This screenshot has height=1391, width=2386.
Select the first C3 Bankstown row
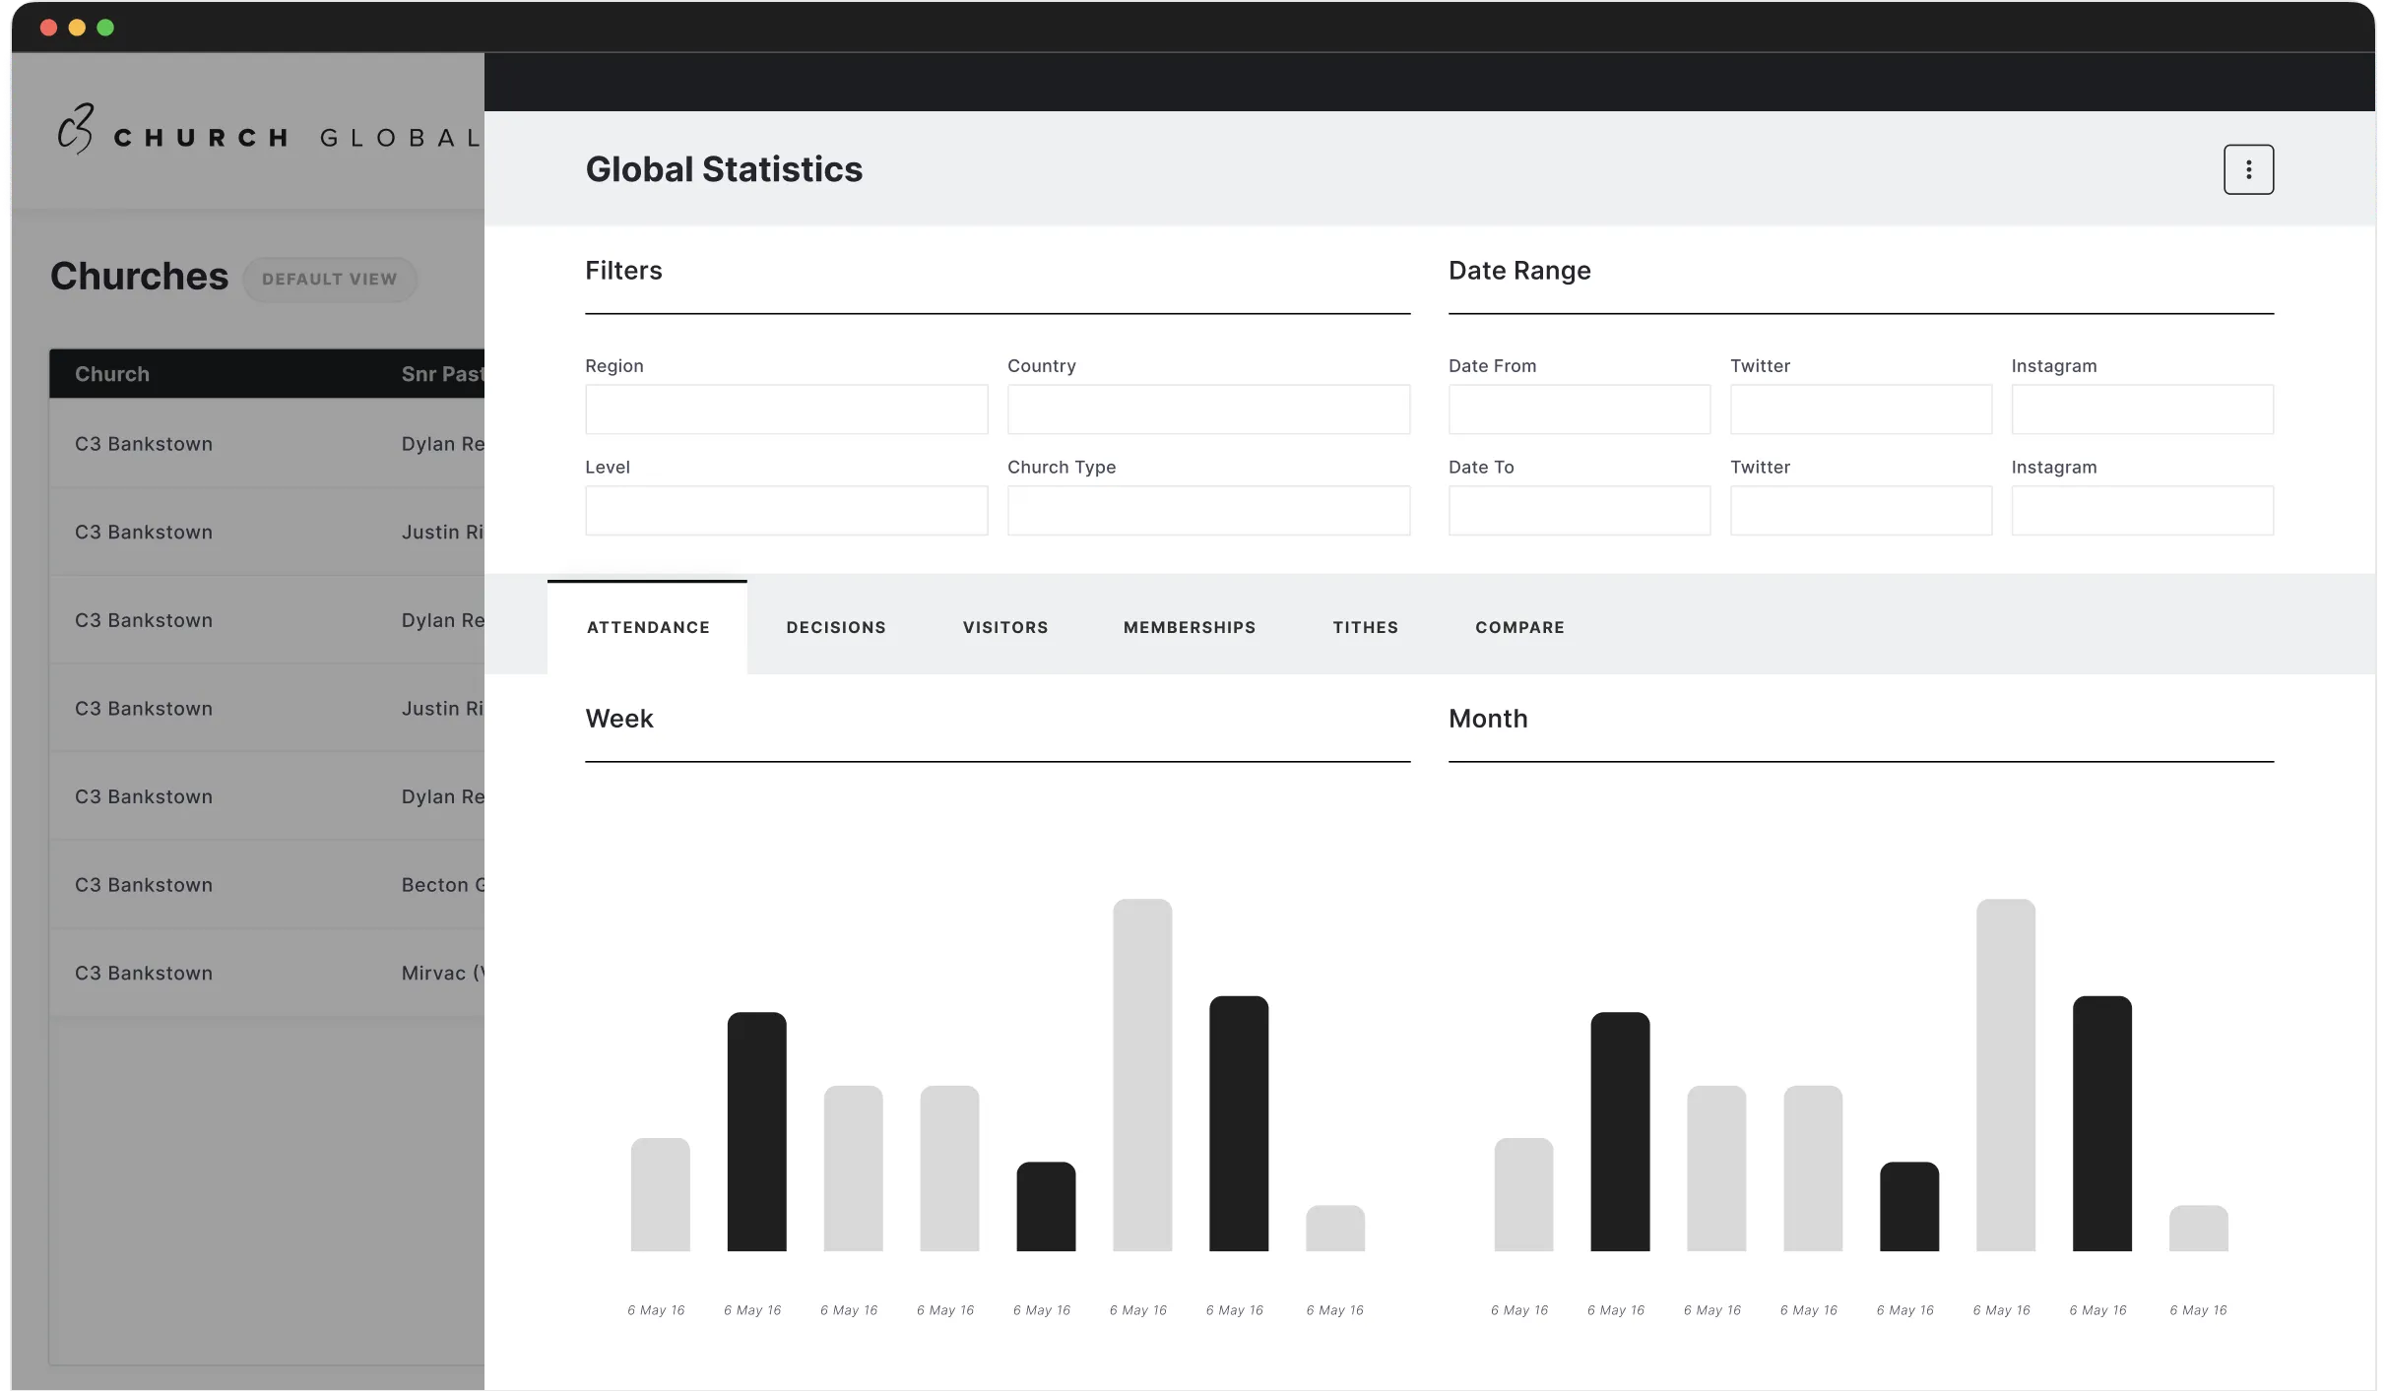tap(144, 443)
